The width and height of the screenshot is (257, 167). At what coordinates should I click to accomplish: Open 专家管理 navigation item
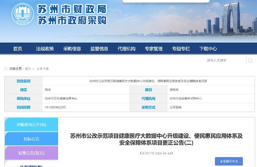[154, 49]
